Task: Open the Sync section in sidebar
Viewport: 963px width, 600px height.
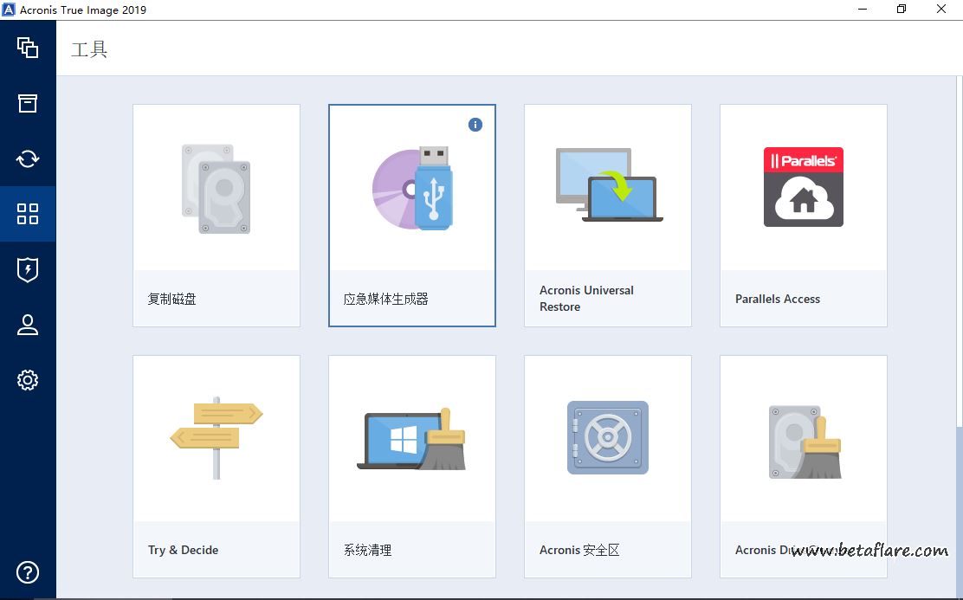Action: click(x=28, y=158)
